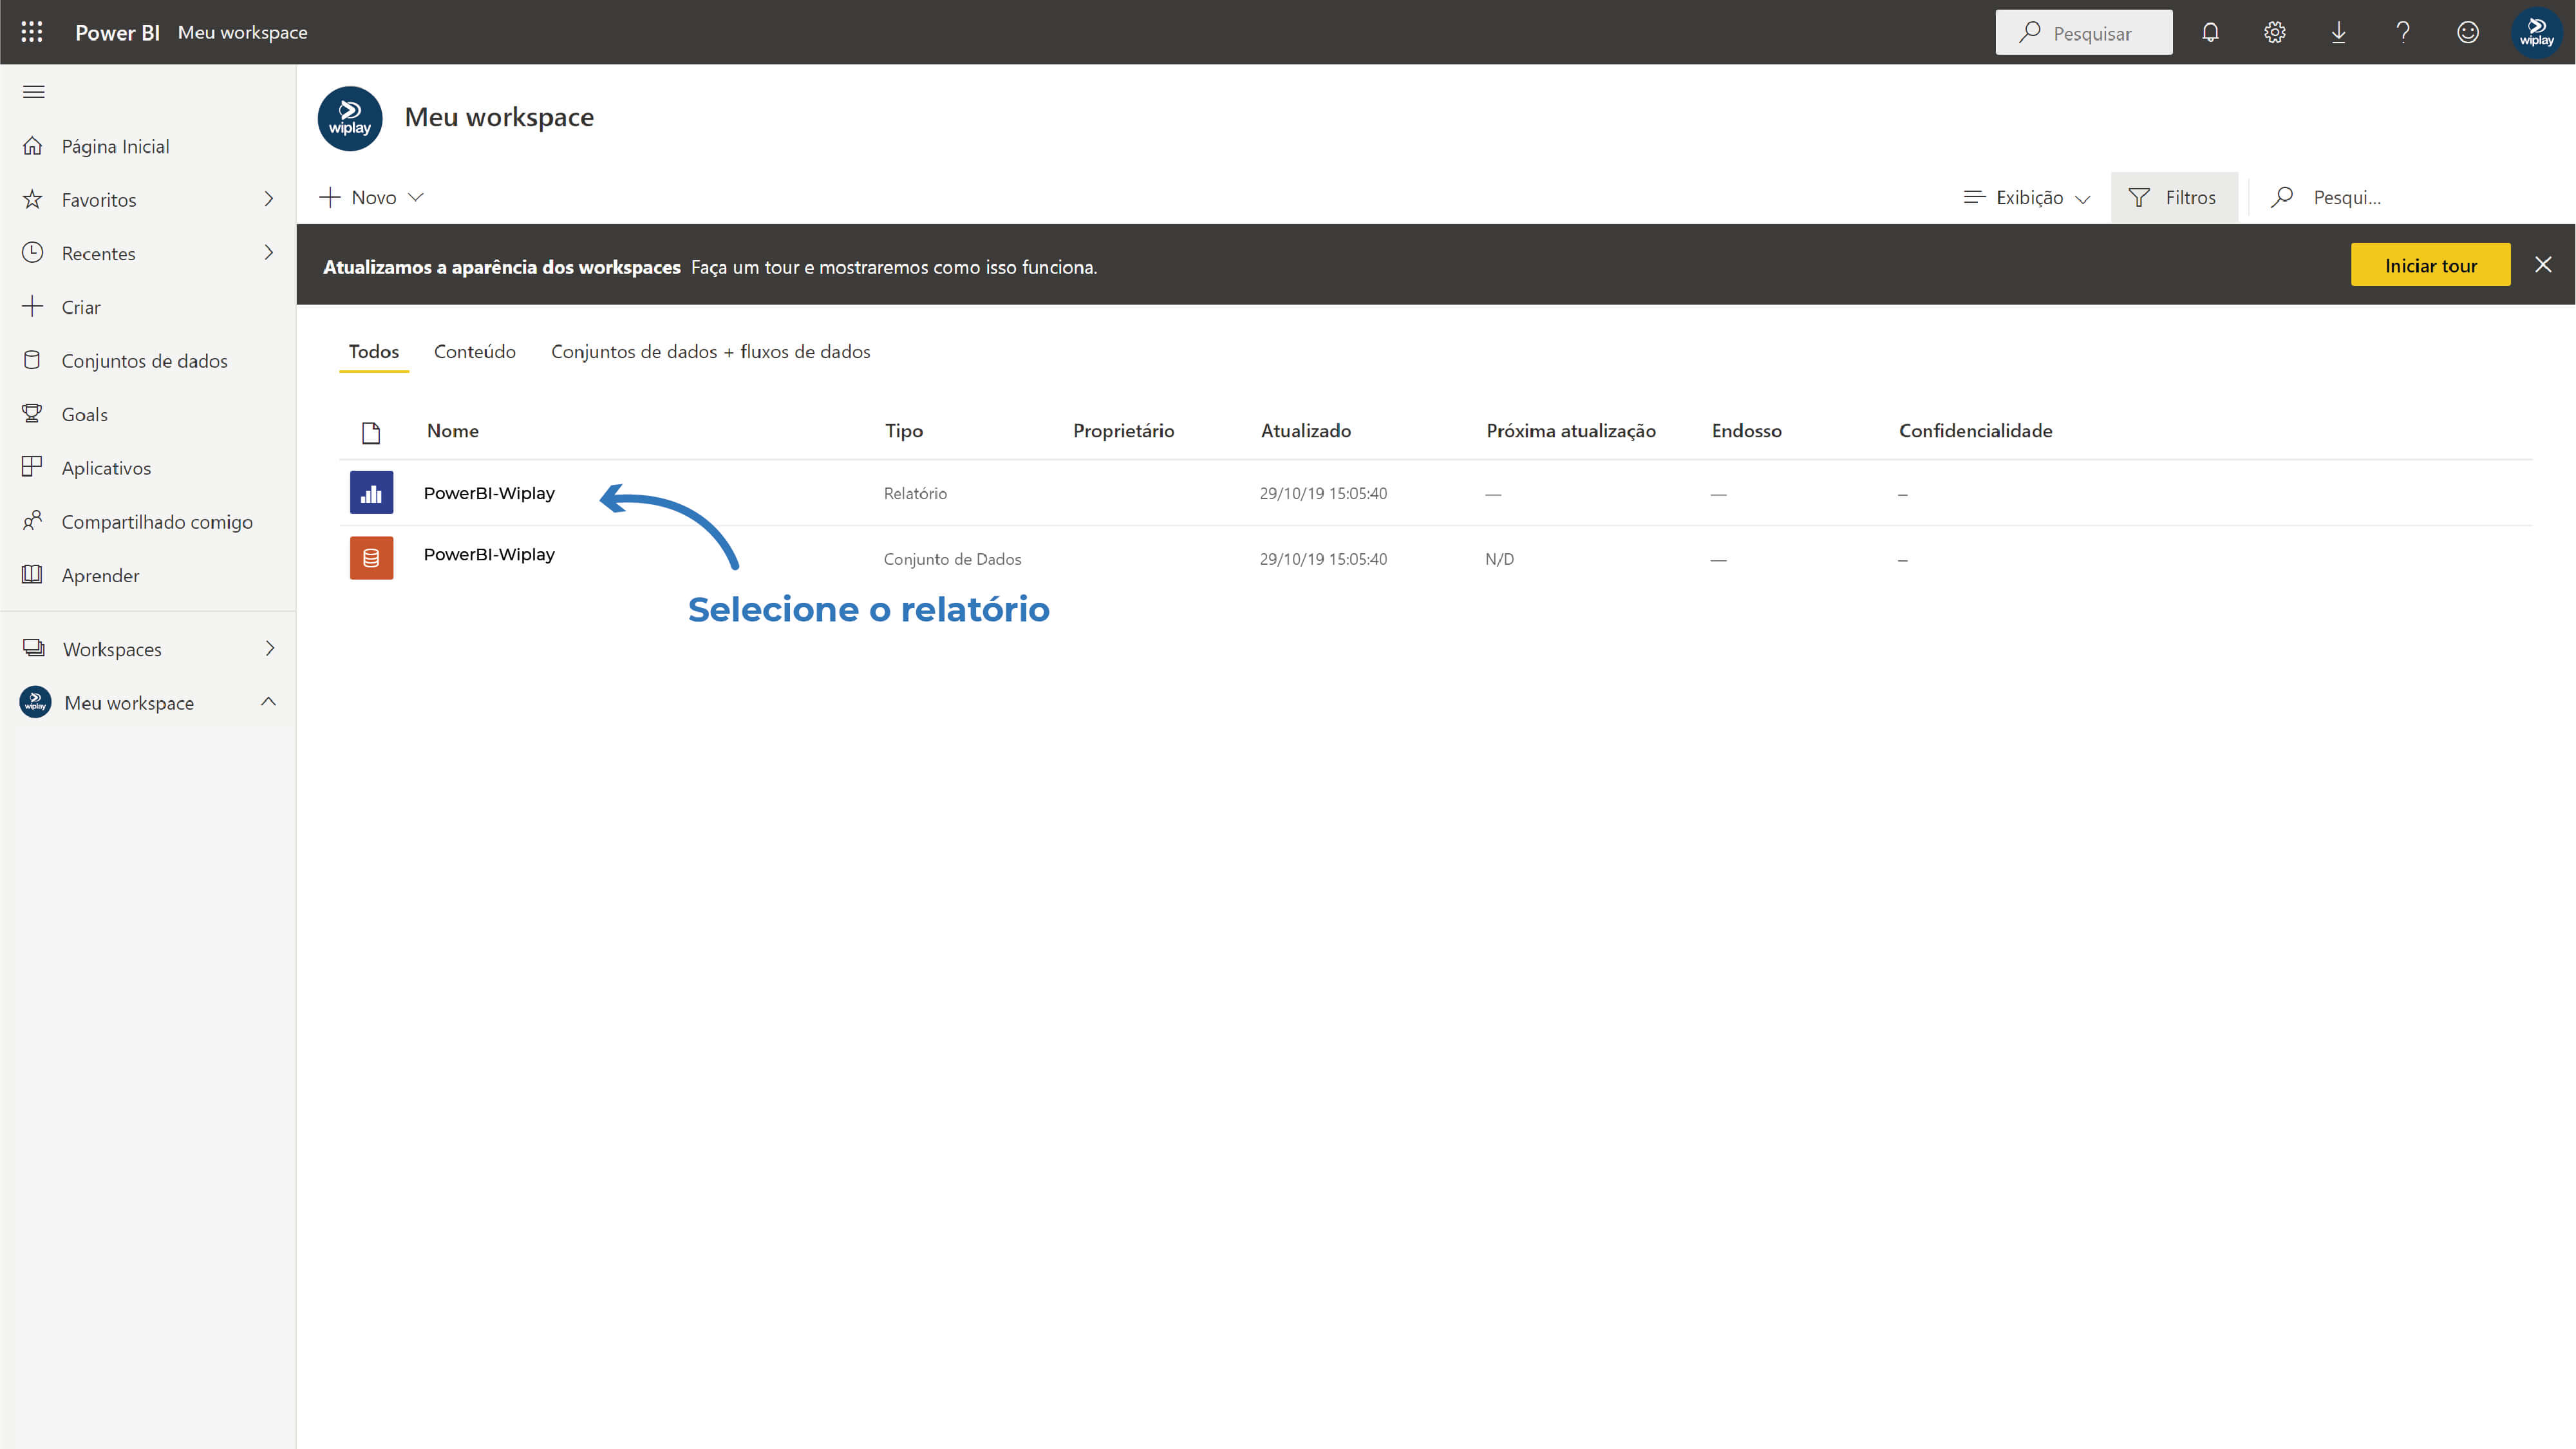Screen dimensions: 2576x1449
Task: Open the Novo dropdown
Action: (372, 198)
